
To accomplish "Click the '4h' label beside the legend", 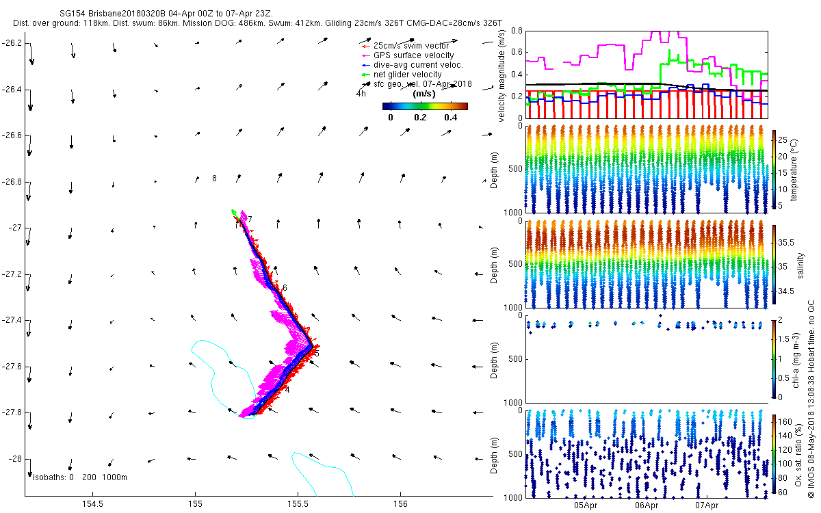I will (x=361, y=92).
